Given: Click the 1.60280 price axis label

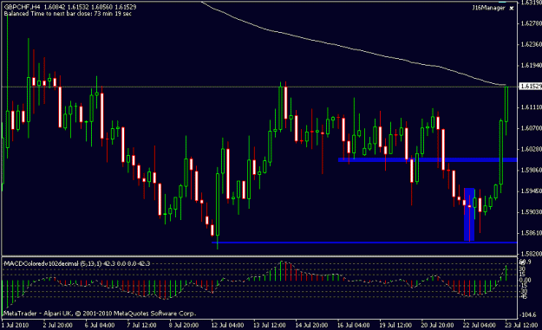Looking at the screenshot, I should point(531,149).
